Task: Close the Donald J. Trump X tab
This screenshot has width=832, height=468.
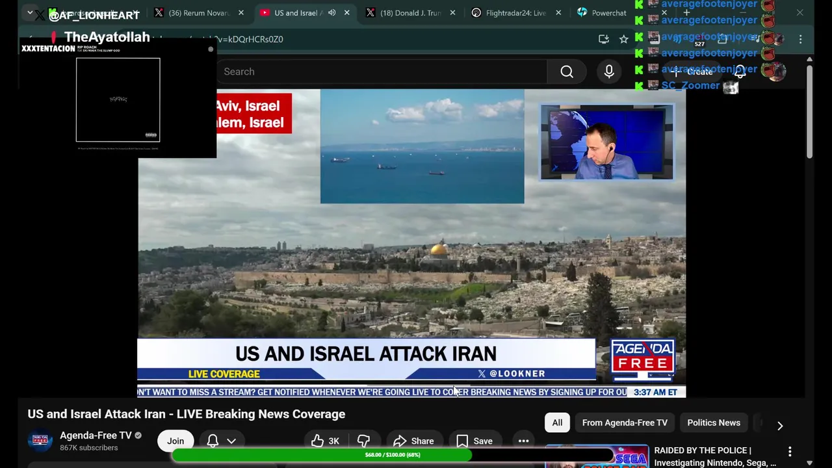Action: (x=452, y=13)
